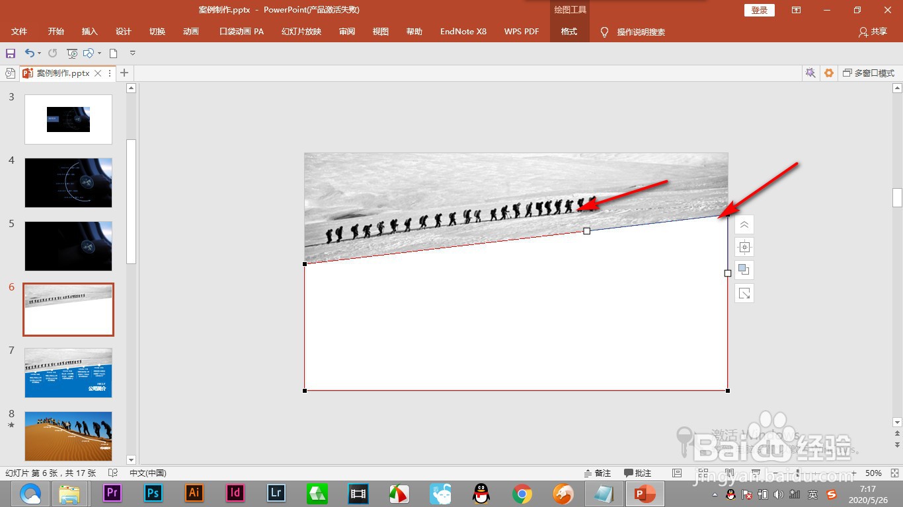Start slideshow from beginning via quick access icon
The height and width of the screenshot is (507, 903).
pyautogui.click(x=72, y=53)
